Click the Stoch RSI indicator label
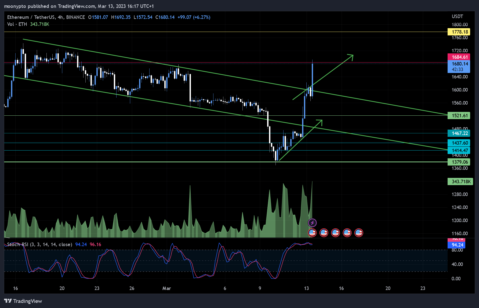This screenshot has height=308, width=479. pos(39,244)
